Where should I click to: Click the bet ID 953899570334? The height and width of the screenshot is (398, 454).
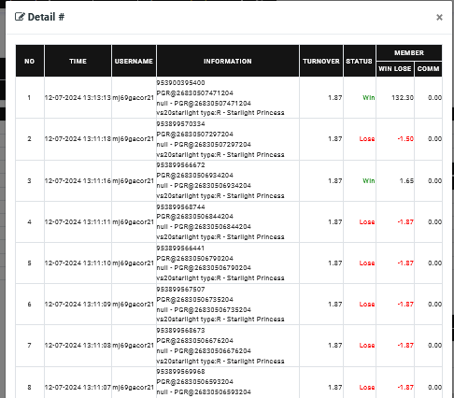pos(180,124)
